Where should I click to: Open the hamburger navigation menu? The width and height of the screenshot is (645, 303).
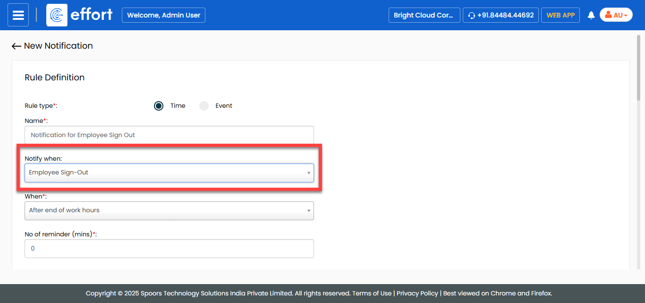click(18, 15)
